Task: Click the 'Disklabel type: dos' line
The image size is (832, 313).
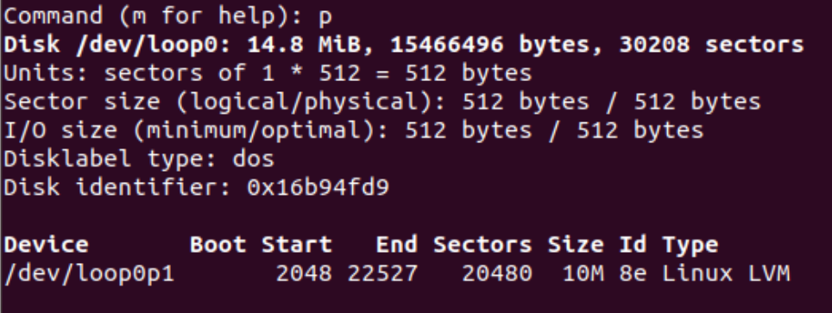Action: (139, 160)
